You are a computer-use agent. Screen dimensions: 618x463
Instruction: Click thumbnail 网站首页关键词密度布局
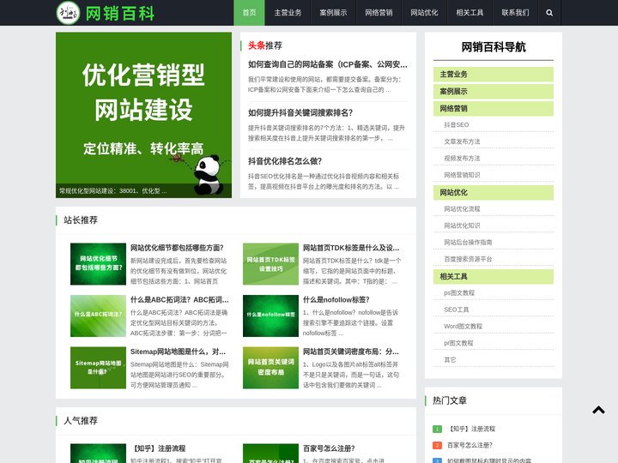pyautogui.click(x=270, y=368)
